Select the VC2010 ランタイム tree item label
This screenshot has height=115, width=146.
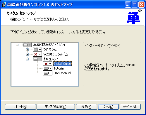56,54
